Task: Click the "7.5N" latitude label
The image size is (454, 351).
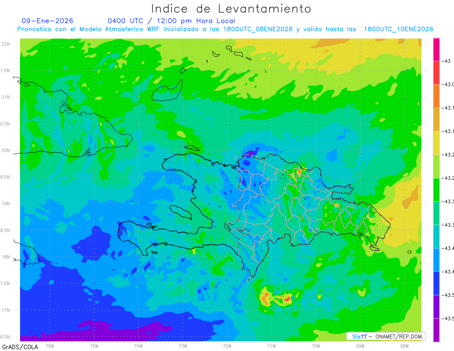Action: [x=6, y=284]
